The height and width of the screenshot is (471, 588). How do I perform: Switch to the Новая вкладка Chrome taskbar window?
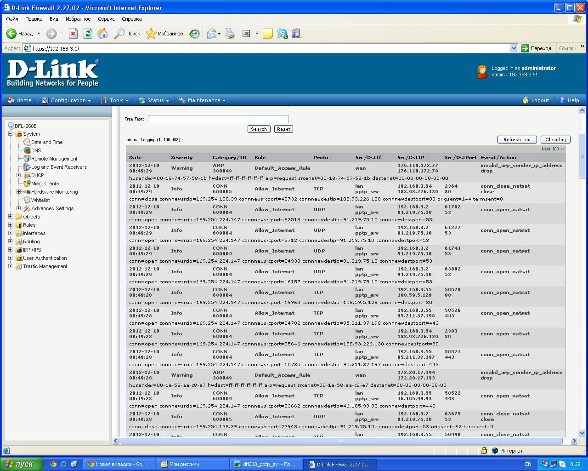119,464
